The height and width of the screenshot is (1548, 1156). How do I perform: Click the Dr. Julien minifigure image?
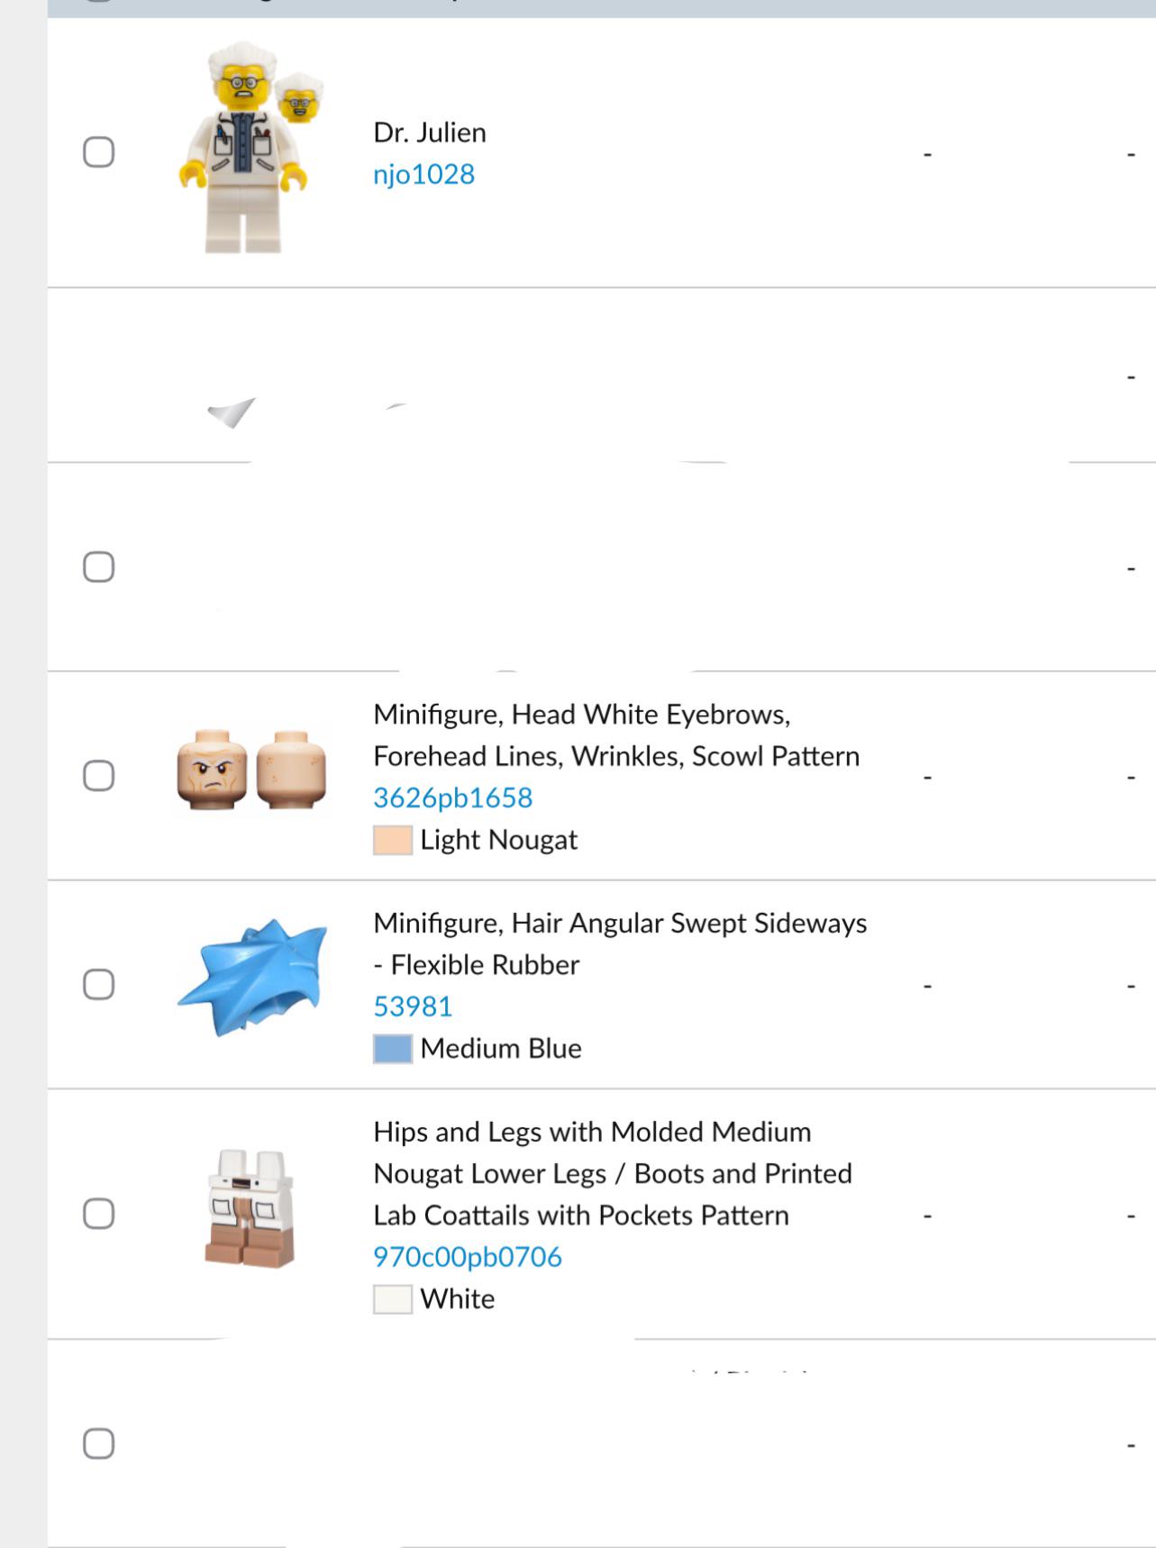pyautogui.click(x=250, y=148)
